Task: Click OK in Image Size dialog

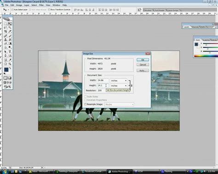Action: [x=143, y=60]
